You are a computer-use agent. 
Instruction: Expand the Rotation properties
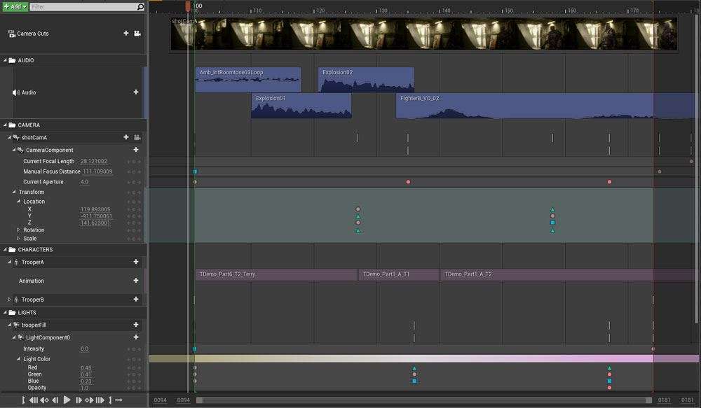[18, 230]
